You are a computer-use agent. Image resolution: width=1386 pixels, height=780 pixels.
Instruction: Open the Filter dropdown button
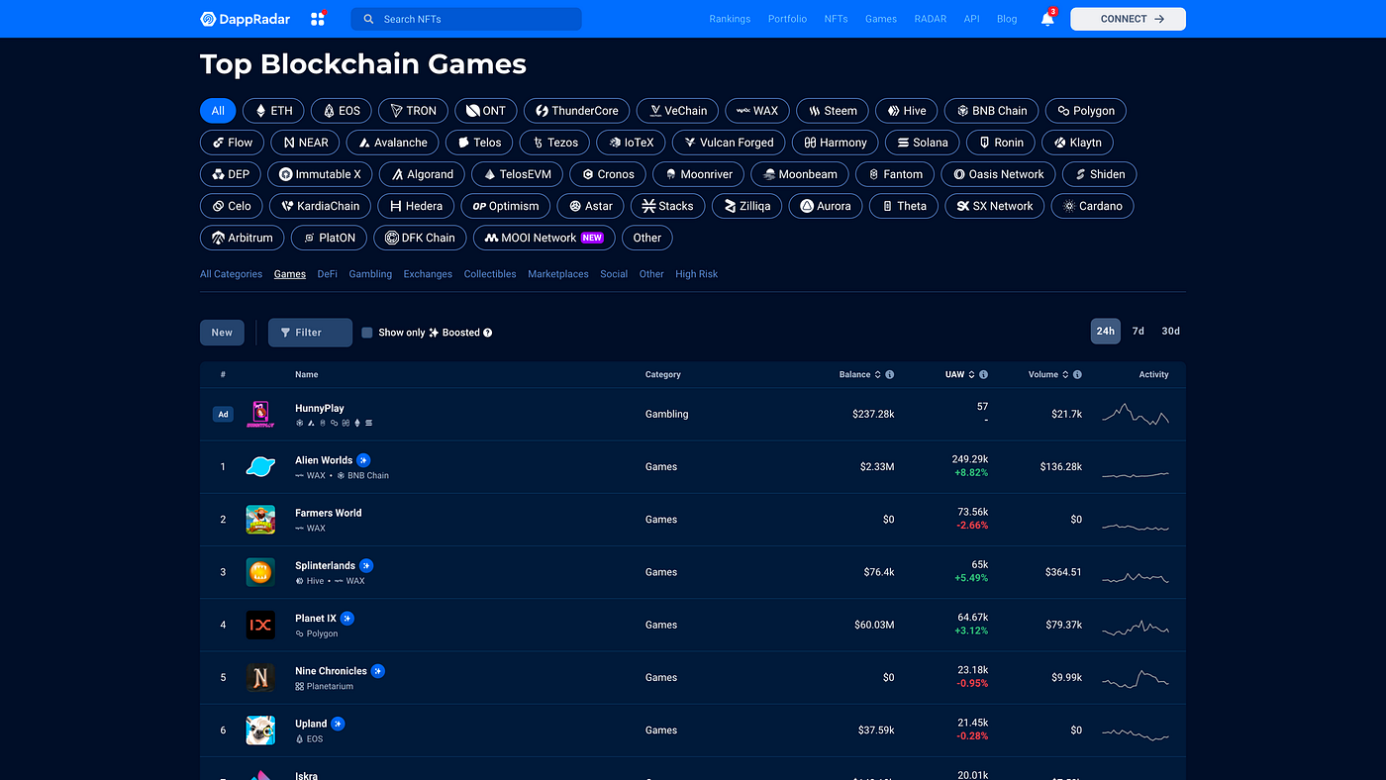310,333
